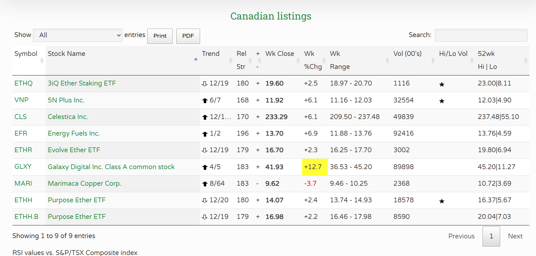Click the Hi/Lo Vol star in ETHQ row

pos(442,84)
